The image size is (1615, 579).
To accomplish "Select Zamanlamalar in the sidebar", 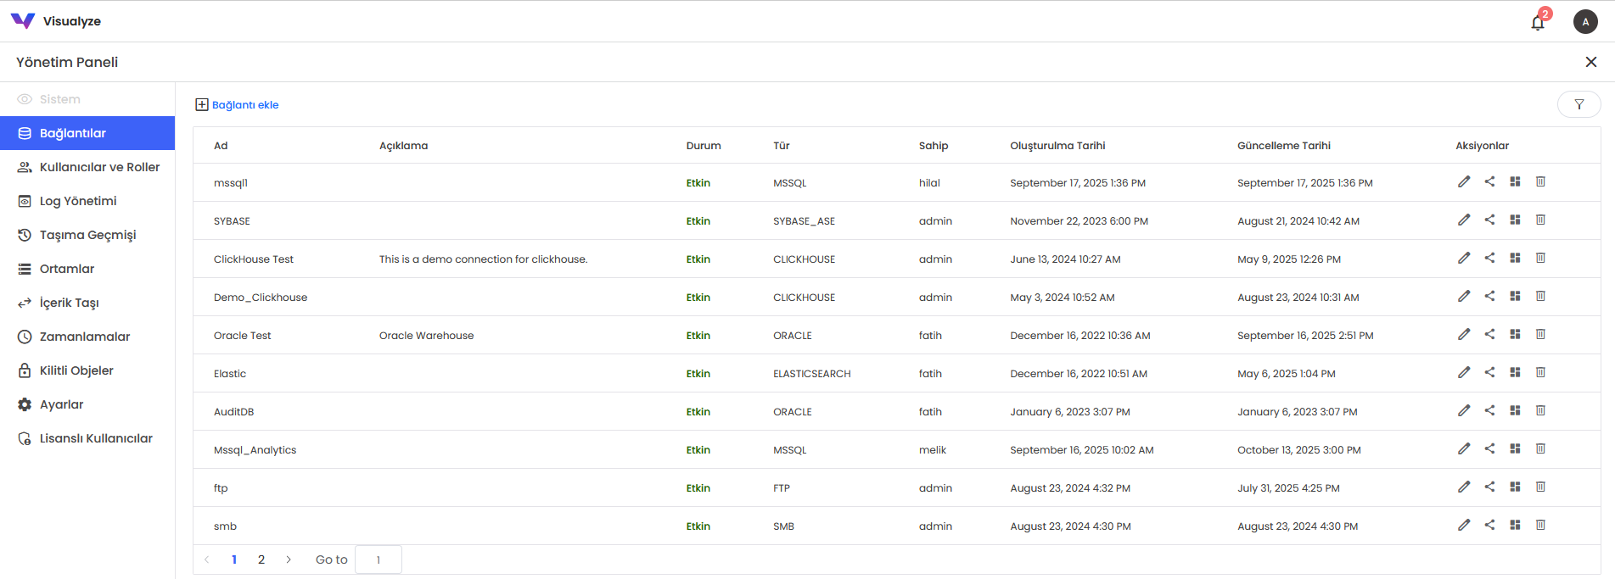I will (x=85, y=337).
